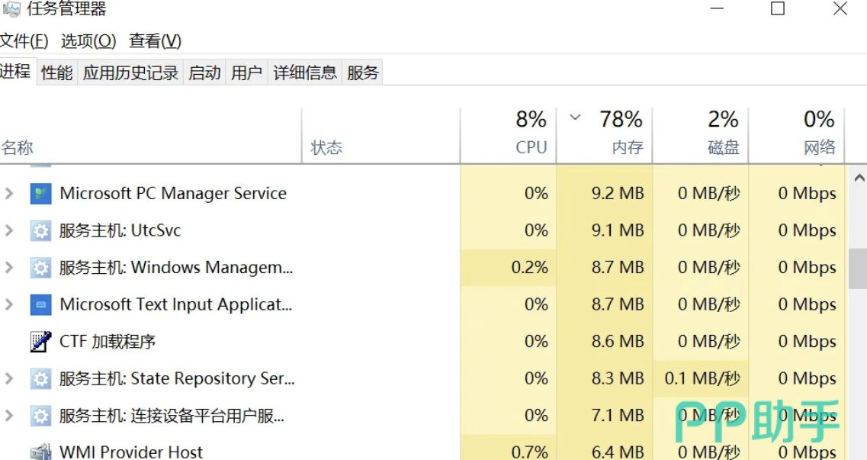
Task: Click the Microsoft PC Manager Service icon
Action: pos(40,194)
